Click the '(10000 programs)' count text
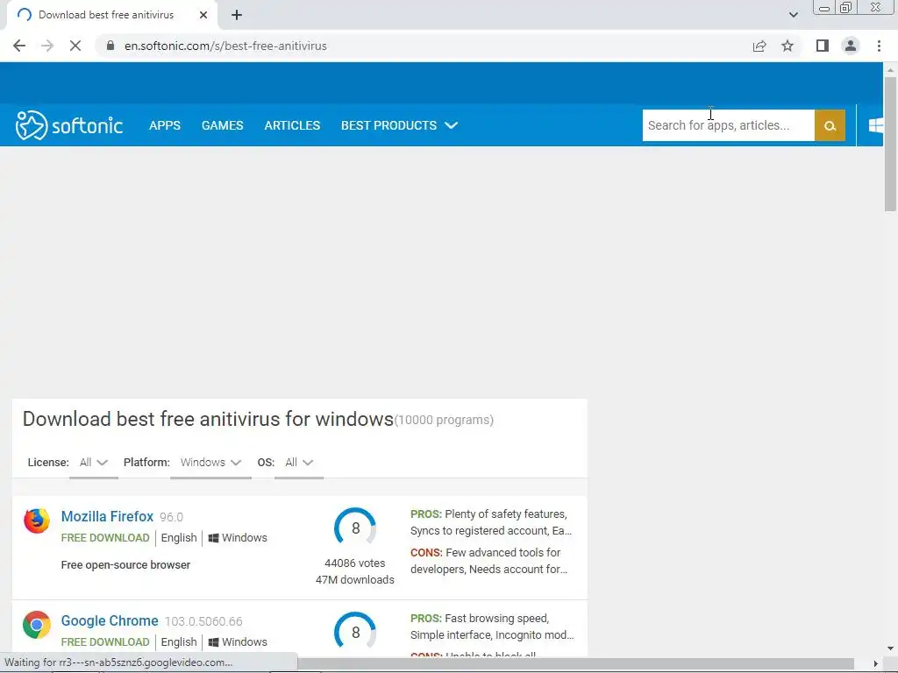 click(x=444, y=420)
